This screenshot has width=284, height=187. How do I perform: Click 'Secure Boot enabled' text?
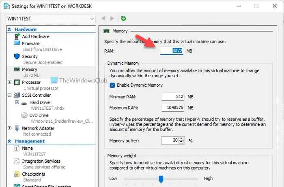(43, 62)
